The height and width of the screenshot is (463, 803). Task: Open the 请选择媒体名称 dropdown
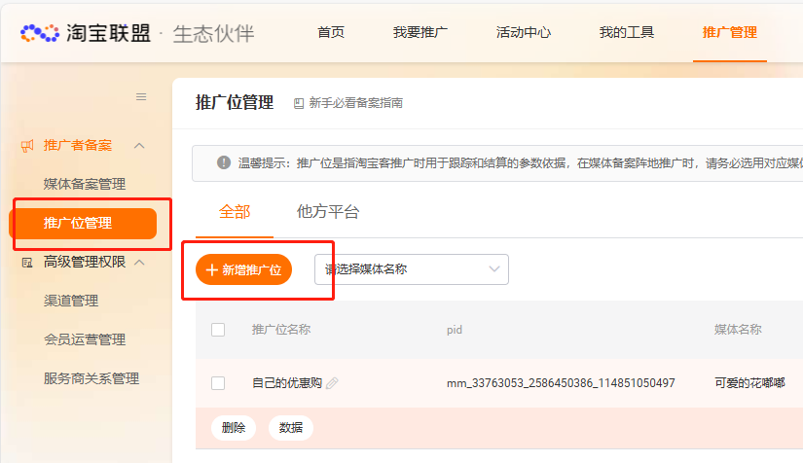pos(411,269)
